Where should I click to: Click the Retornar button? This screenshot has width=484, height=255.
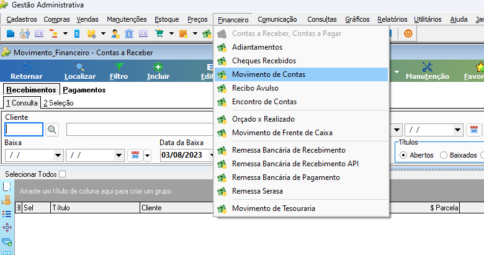(x=27, y=71)
